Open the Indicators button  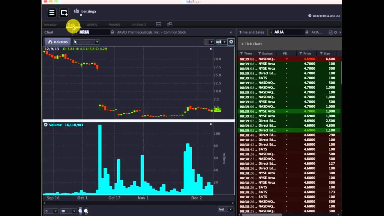[58, 42]
